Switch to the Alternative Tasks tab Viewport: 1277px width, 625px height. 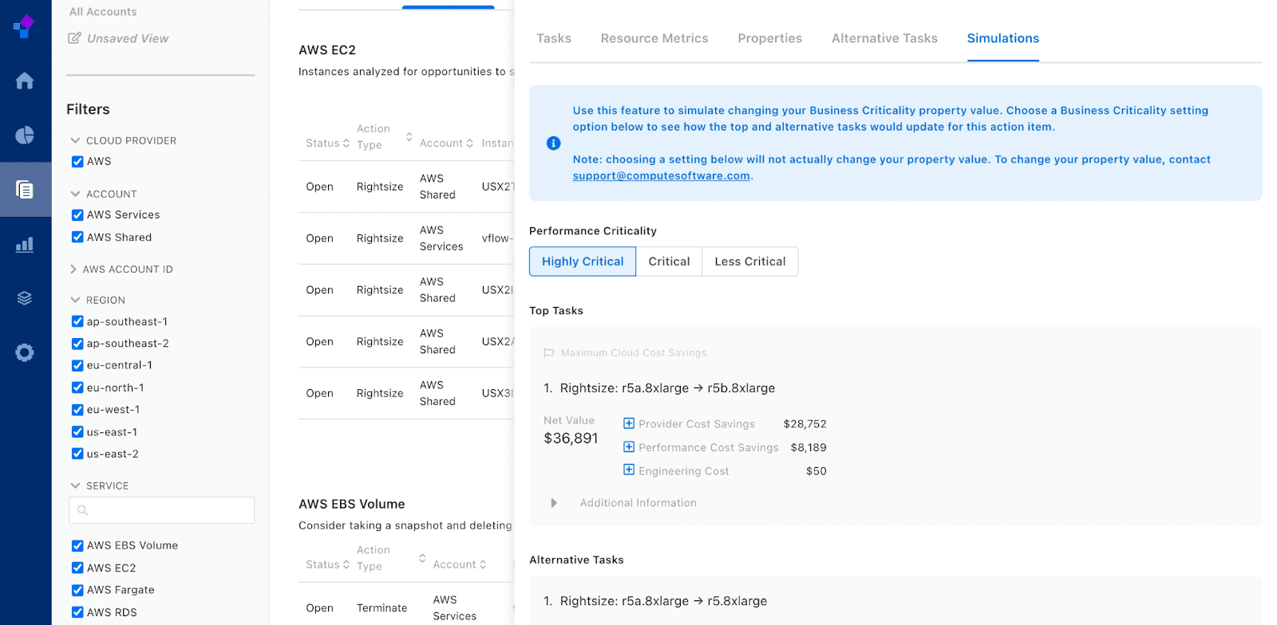tap(884, 38)
